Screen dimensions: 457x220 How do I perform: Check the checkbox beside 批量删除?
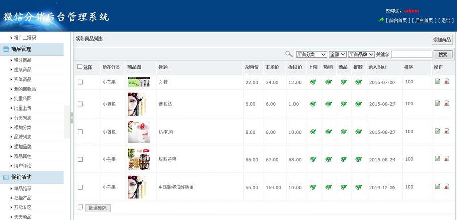pyautogui.click(x=80, y=207)
